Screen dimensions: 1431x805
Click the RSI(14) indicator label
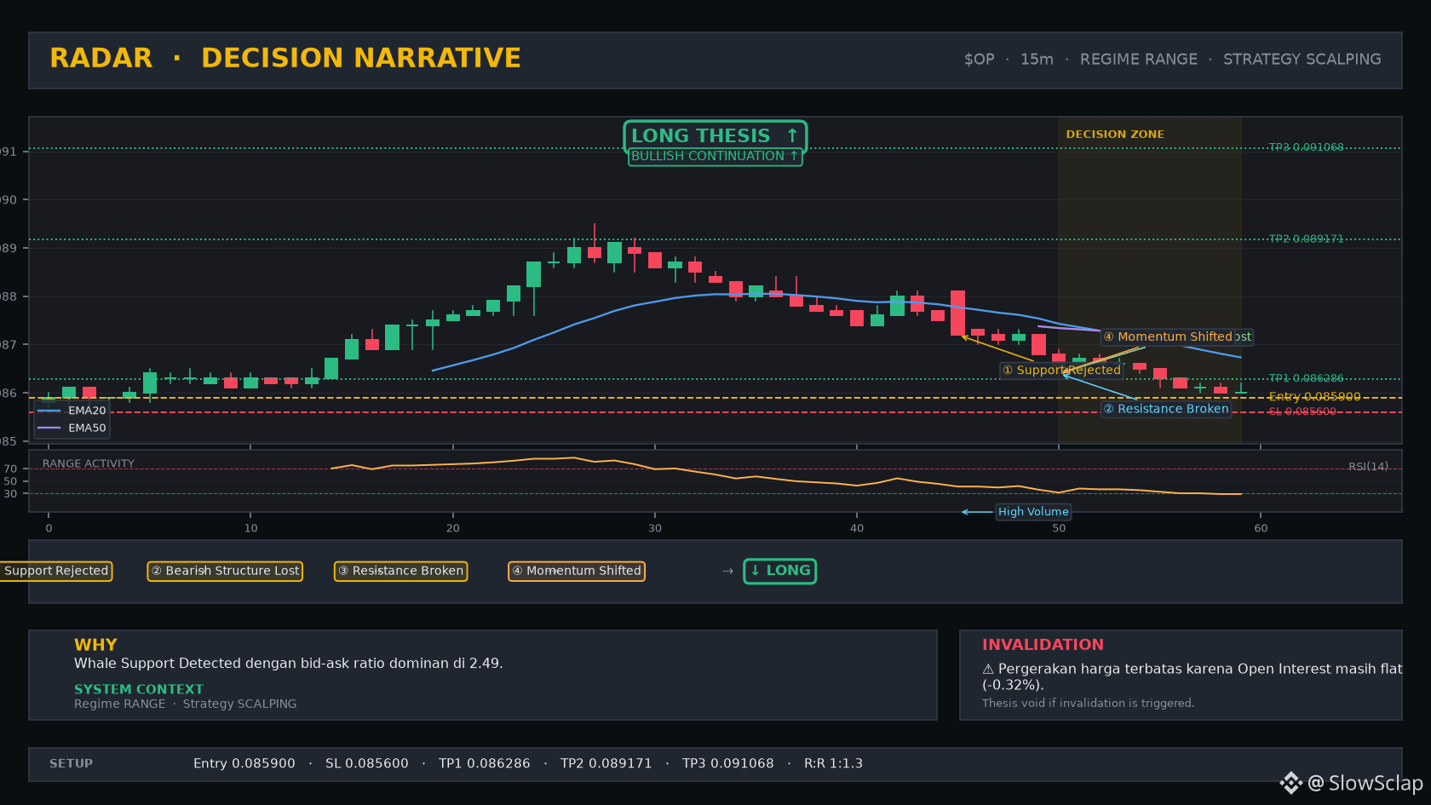(1368, 466)
